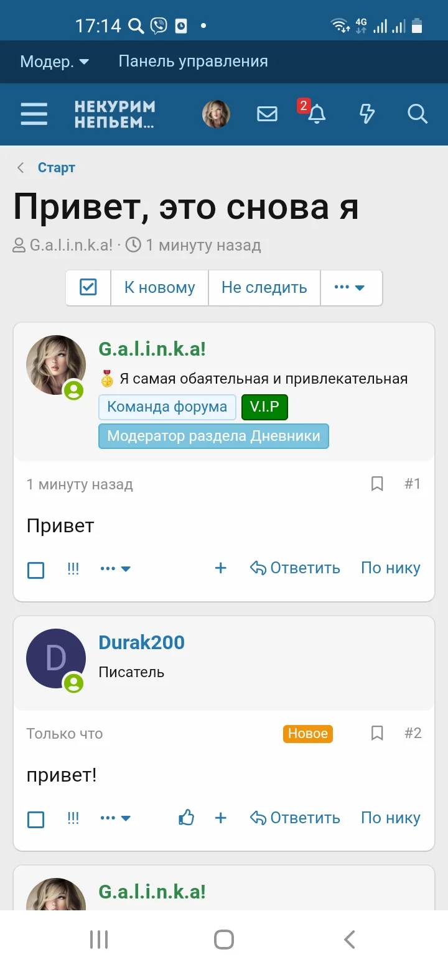Open G.a.l.i.n.k.a! avatar in post #1

click(x=56, y=365)
